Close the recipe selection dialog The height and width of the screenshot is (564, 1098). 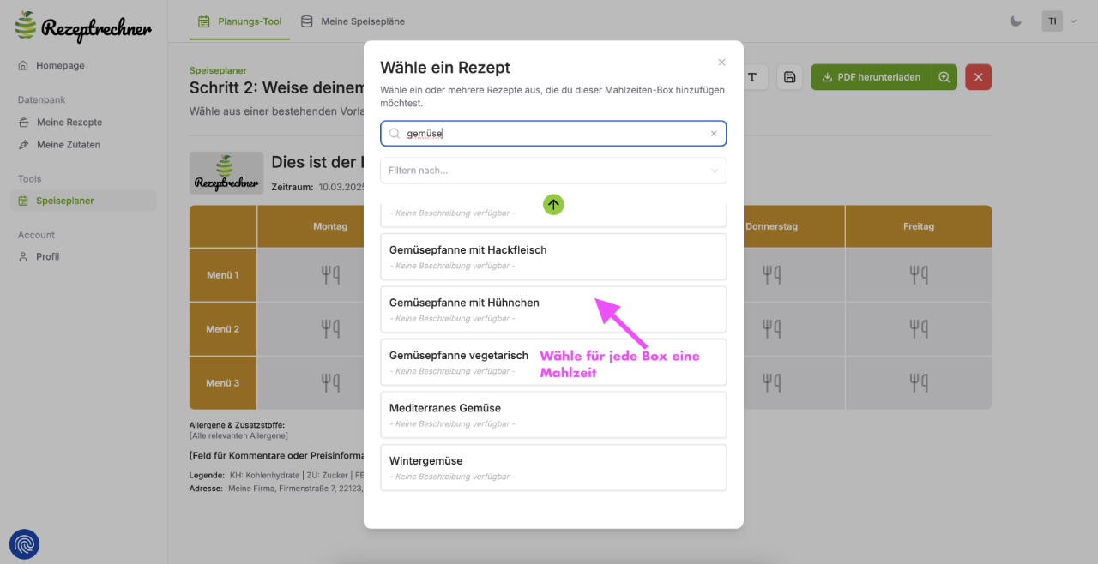coord(721,63)
